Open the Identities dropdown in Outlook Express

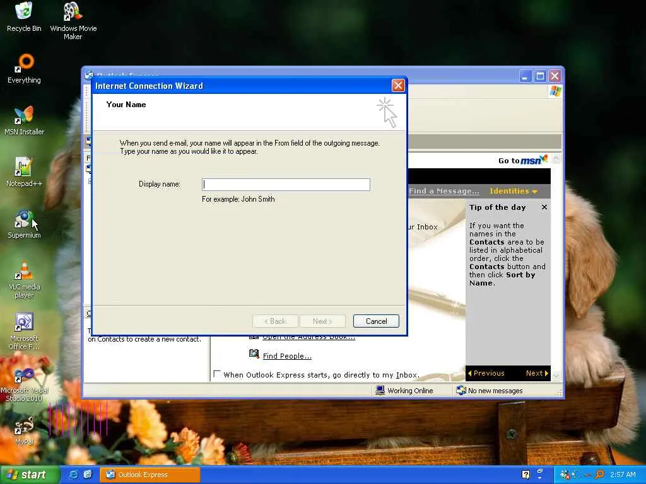coord(514,191)
